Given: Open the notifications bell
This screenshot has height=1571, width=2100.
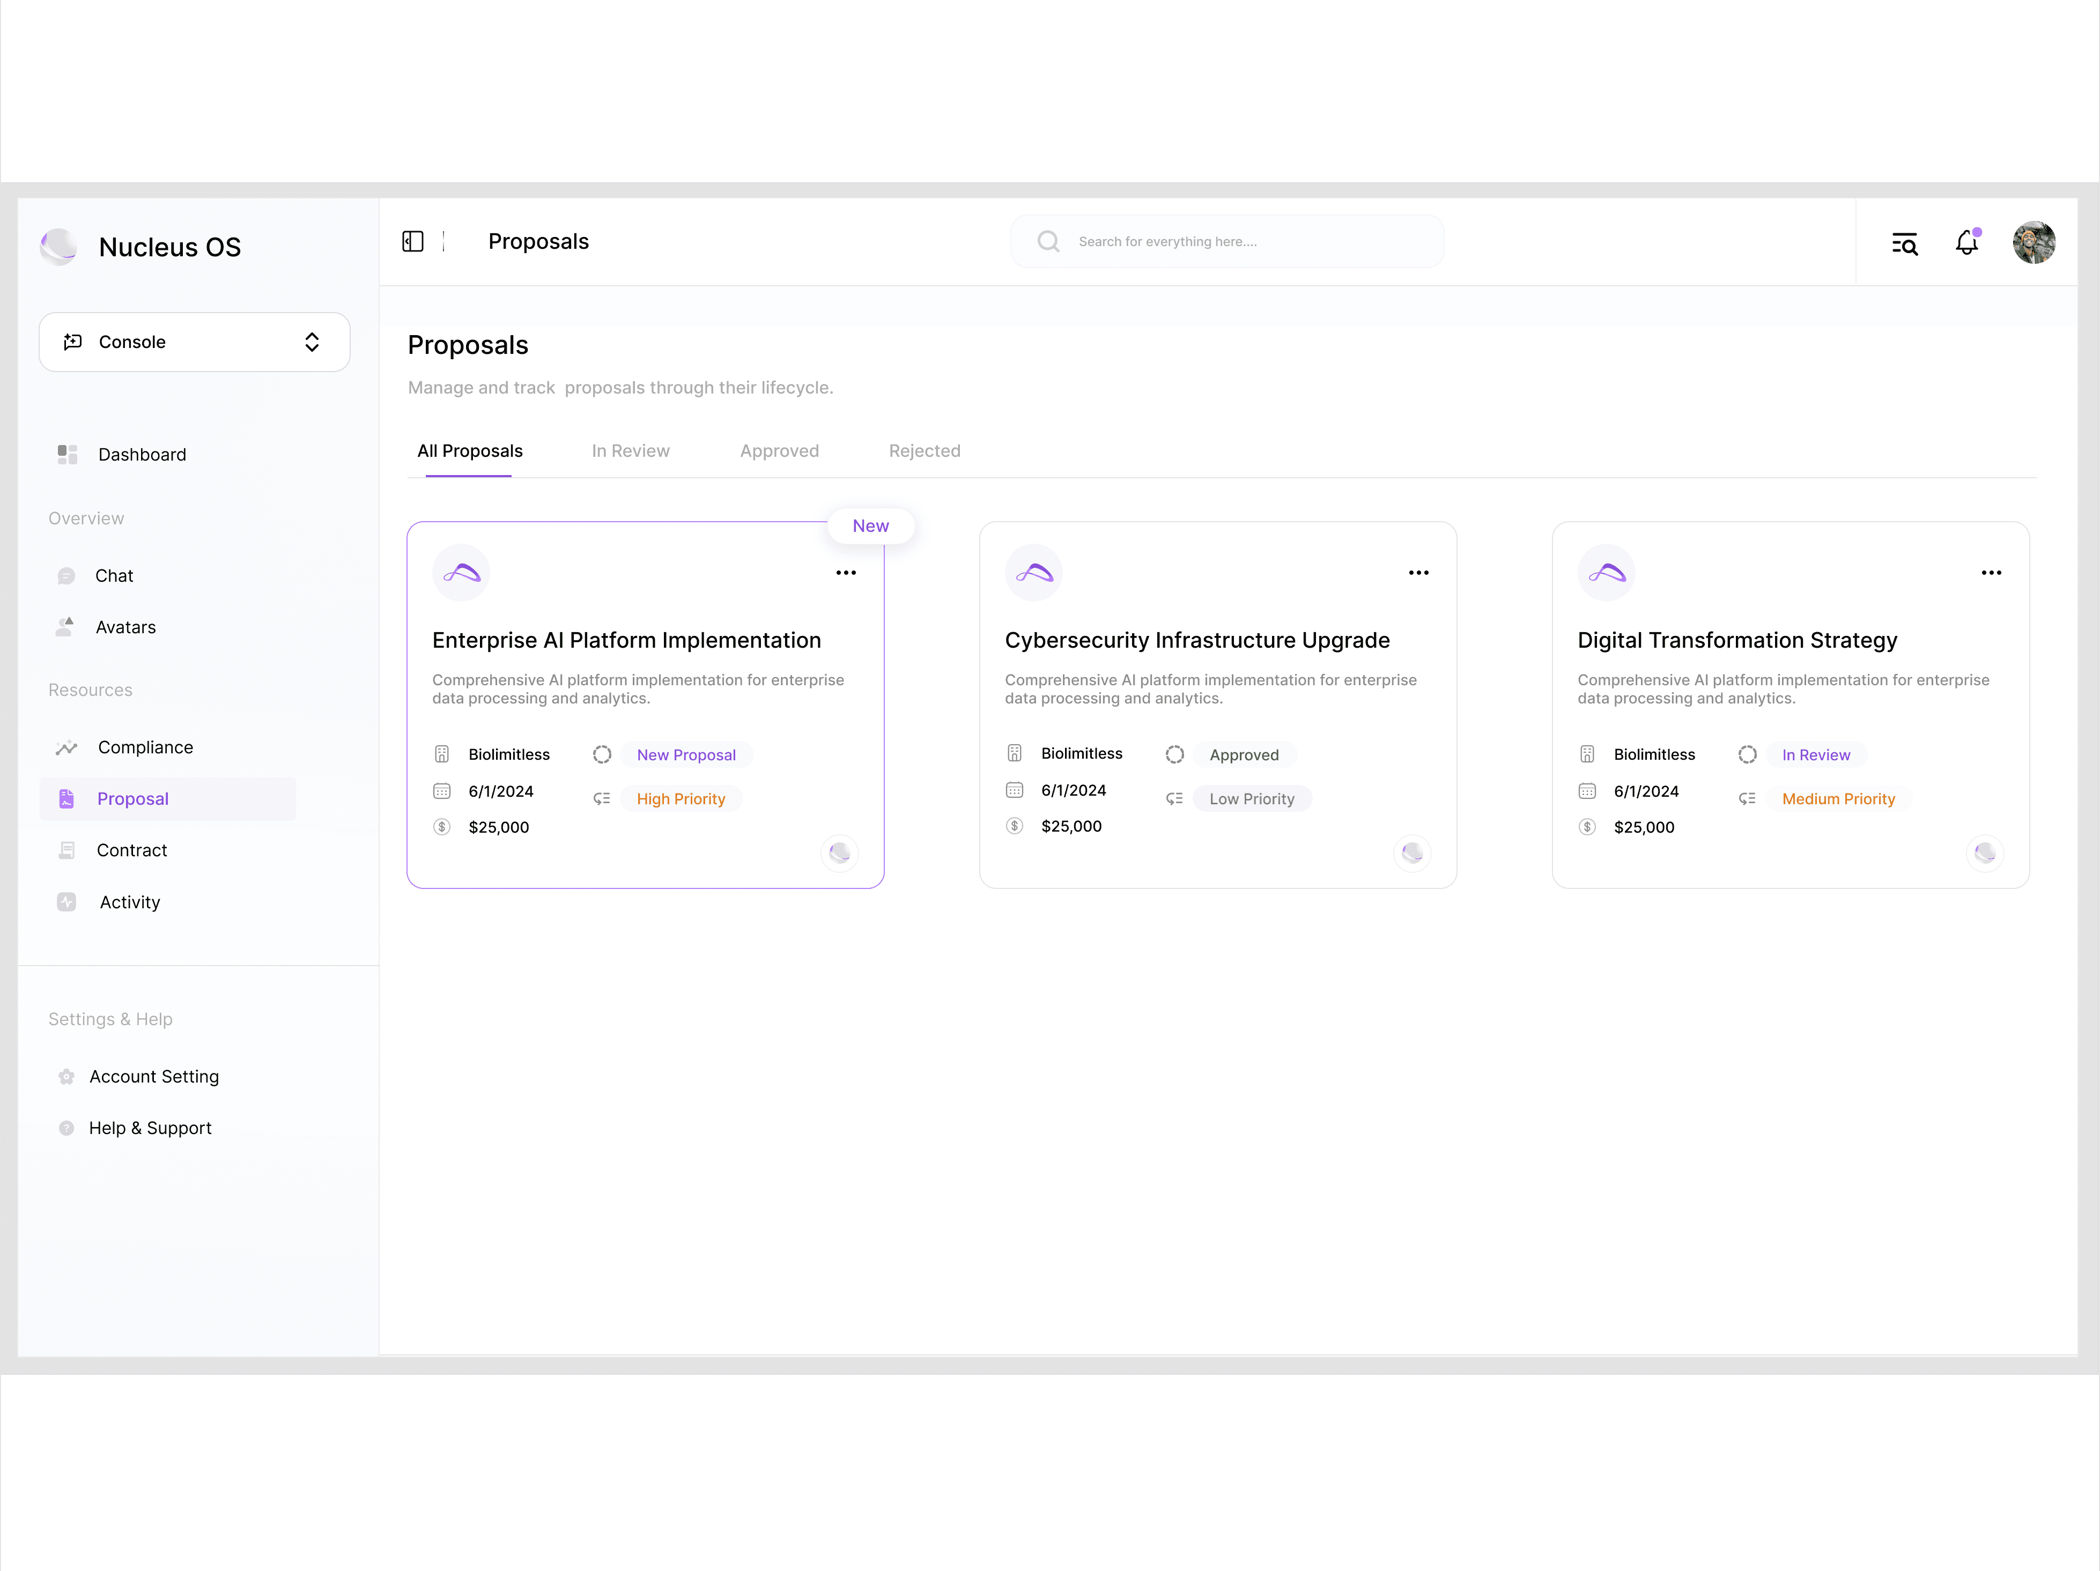Looking at the screenshot, I should pos(1966,243).
